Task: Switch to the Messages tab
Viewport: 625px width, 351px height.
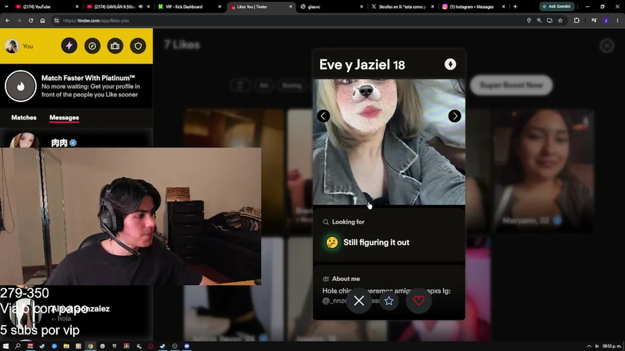Action: [x=64, y=117]
